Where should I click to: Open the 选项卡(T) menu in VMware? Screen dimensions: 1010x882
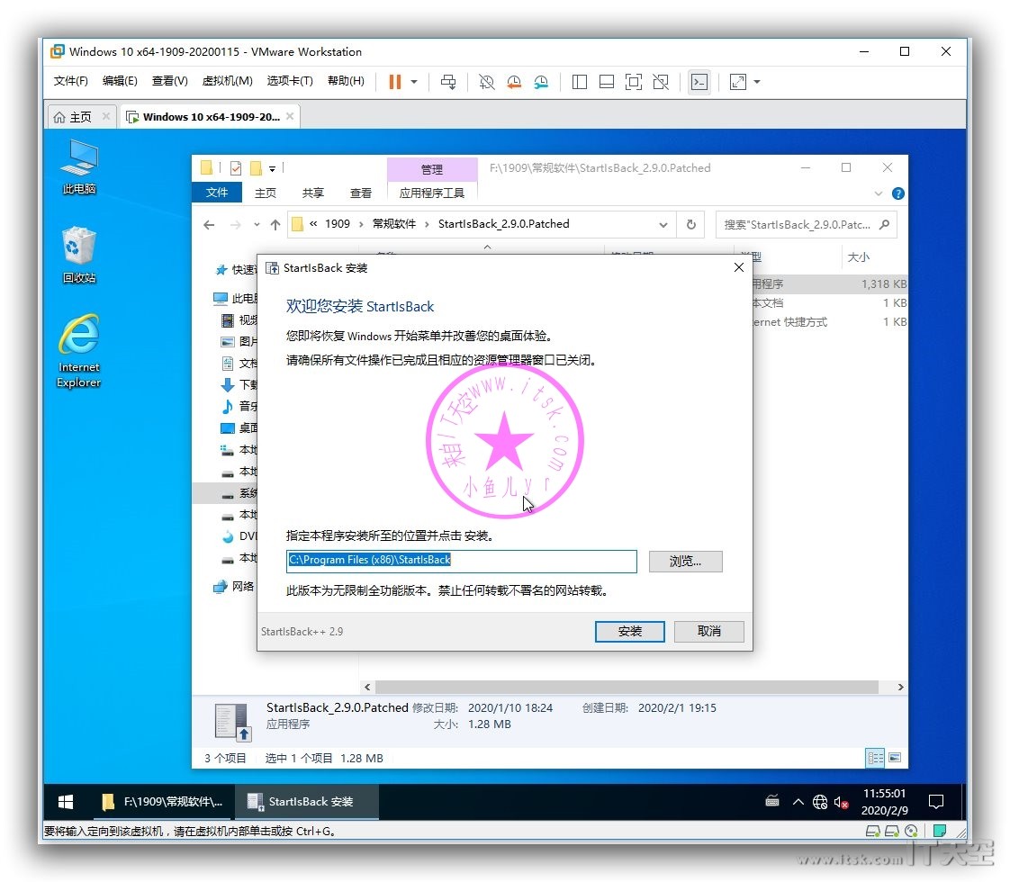click(290, 80)
